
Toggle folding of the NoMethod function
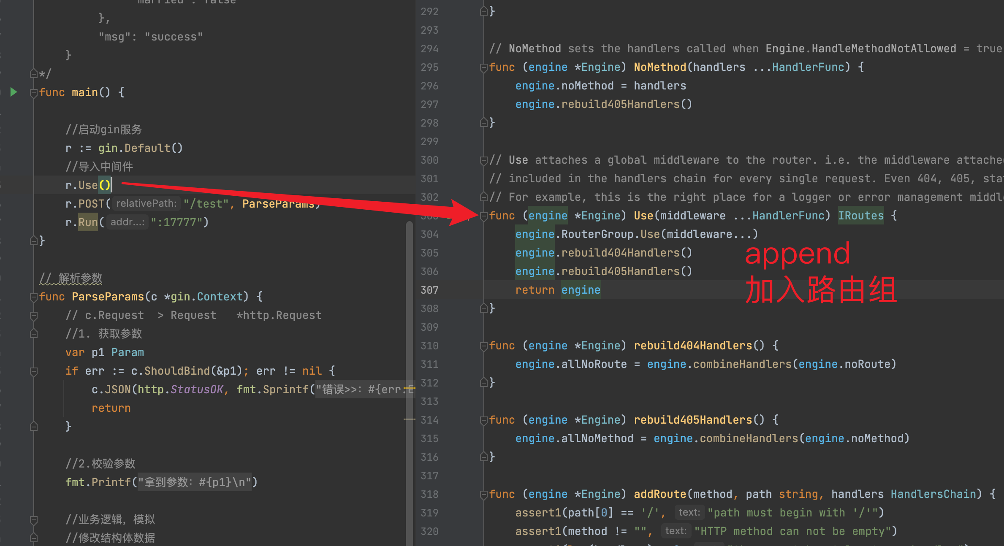(x=483, y=68)
